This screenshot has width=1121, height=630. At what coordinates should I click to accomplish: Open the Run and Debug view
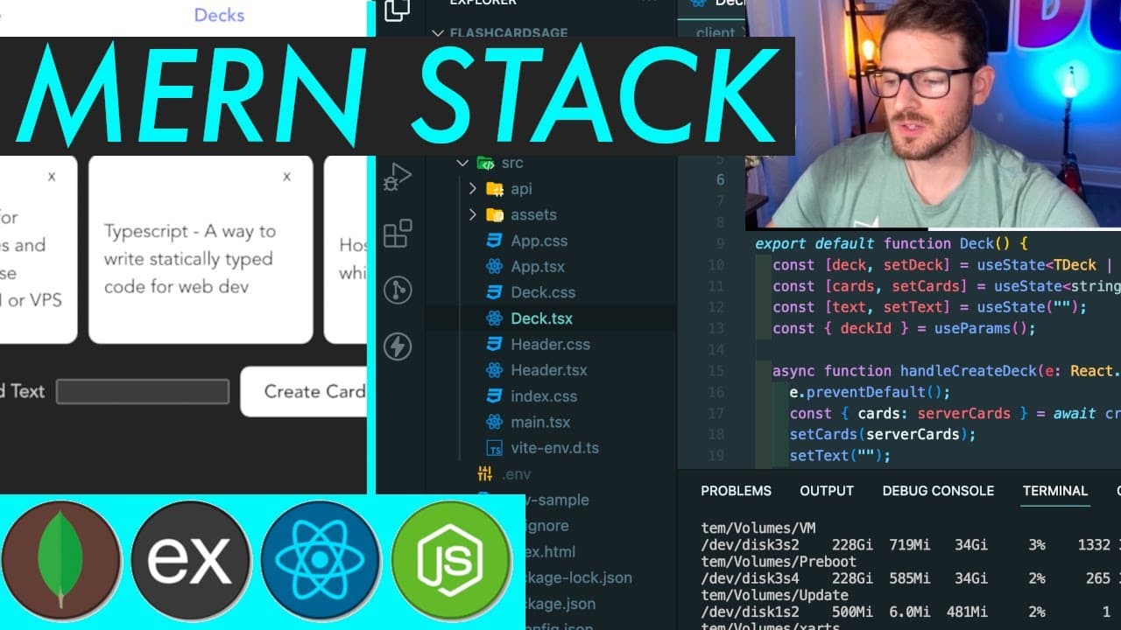pos(397,177)
